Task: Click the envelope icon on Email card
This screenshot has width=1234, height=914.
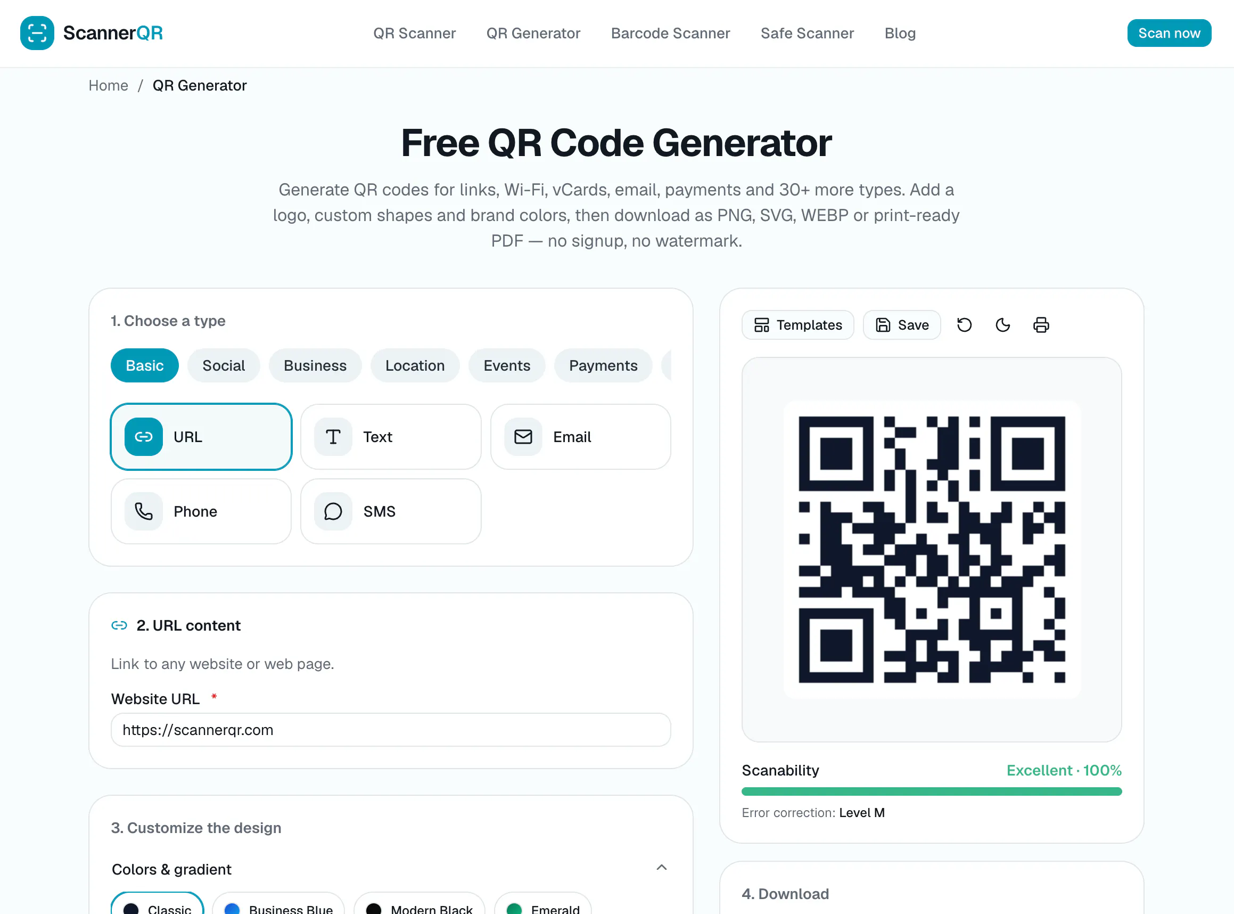Action: point(523,437)
